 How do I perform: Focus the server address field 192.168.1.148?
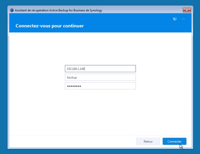pos(100,69)
